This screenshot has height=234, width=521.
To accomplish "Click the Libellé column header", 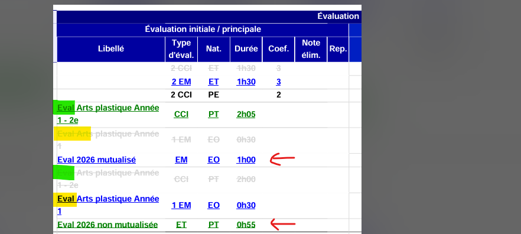I will (111, 49).
